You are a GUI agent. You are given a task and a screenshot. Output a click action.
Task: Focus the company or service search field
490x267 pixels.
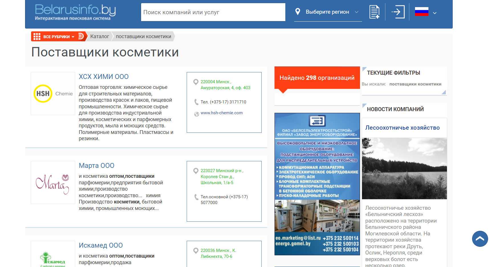pos(213,12)
